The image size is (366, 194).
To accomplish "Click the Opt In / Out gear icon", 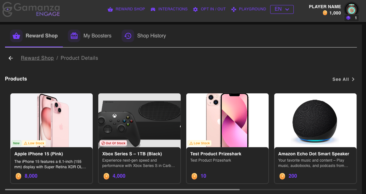I will [x=195, y=9].
